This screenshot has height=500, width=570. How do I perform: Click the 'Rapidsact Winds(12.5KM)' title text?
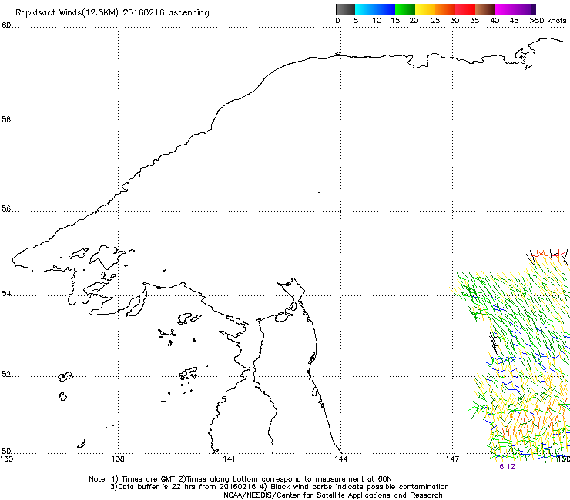(x=67, y=13)
